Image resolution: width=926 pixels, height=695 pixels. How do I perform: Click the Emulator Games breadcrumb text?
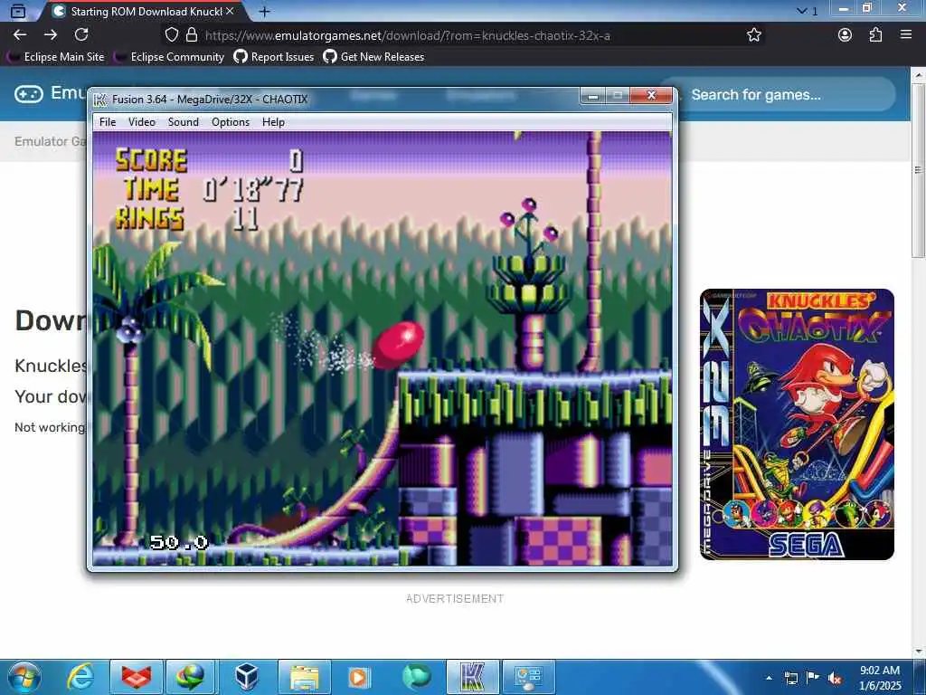50,141
